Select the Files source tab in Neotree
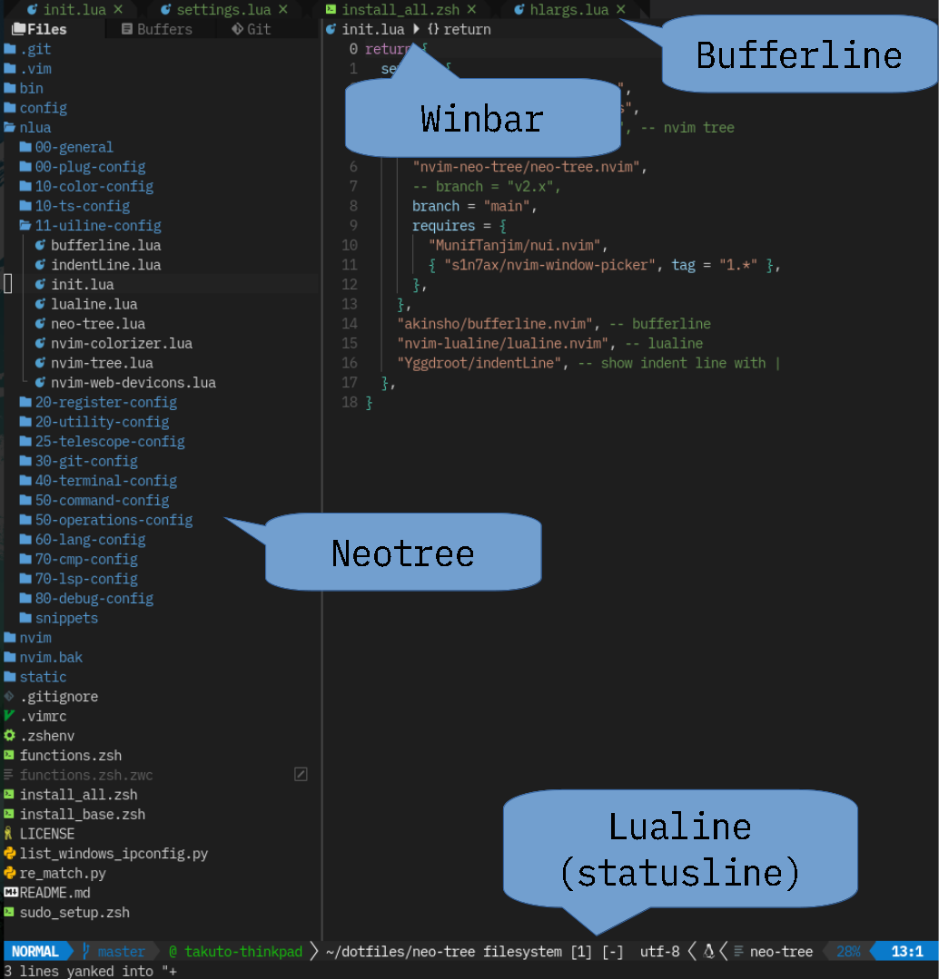Screen dimensions: 939x979 (x=39, y=29)
